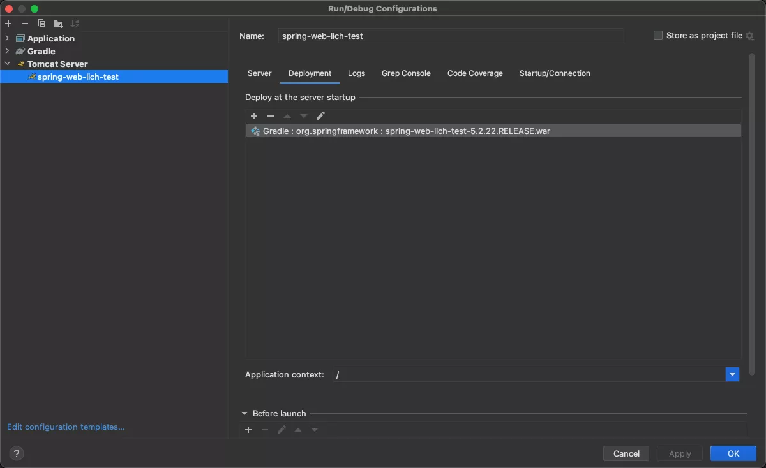This screenshot has height=468, width=766.
Task: Expand the Application tree node
Action: (x=8, y=38)
